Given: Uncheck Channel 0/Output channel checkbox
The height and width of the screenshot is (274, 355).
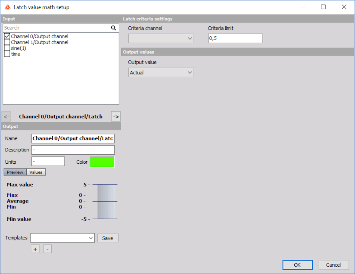Looking at the screenshot, I should 7,36.
